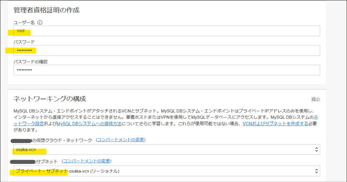This screenshot has width=347, height=182.
Task: Click VCN コンパートメントの変更 link
Action: click(x=121, y=140)
